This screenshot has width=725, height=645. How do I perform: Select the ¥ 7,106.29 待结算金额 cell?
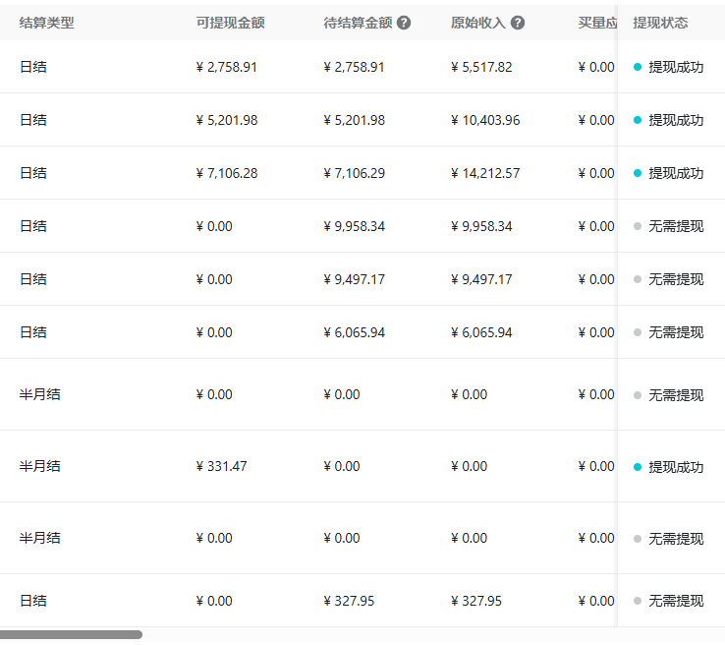coord(355,173)
